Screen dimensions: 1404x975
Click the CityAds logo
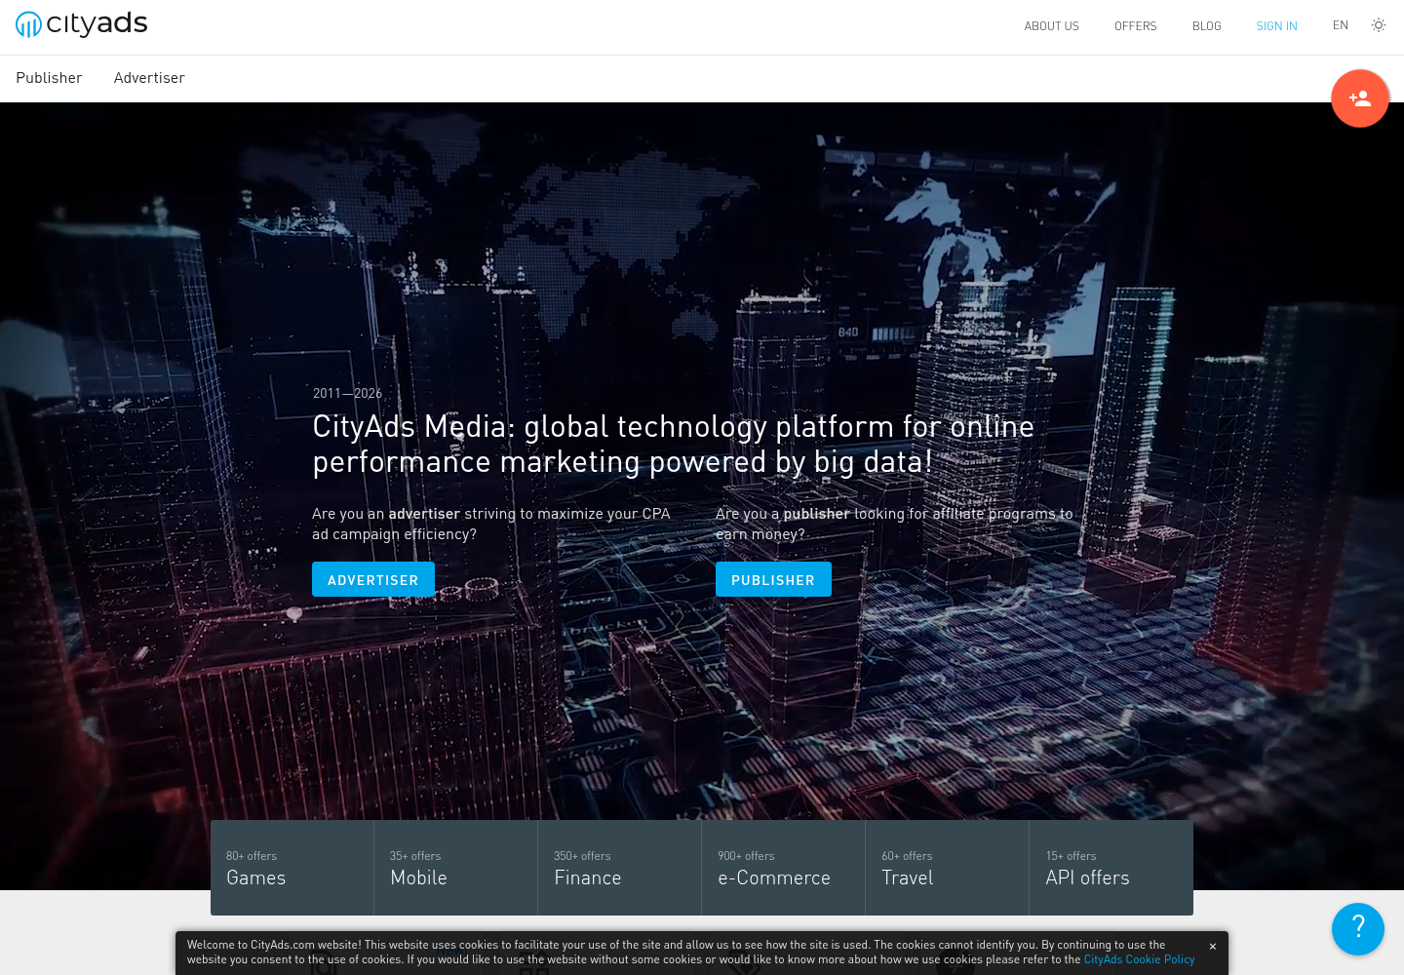[82, 24]
